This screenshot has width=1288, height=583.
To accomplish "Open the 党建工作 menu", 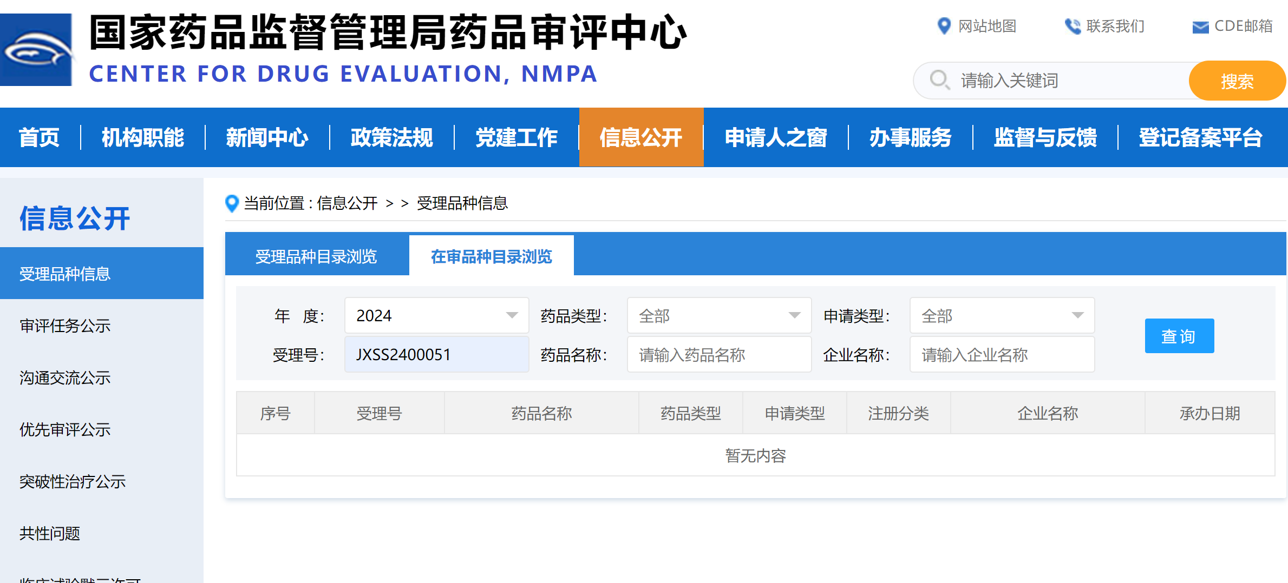I will pos(516,137).
